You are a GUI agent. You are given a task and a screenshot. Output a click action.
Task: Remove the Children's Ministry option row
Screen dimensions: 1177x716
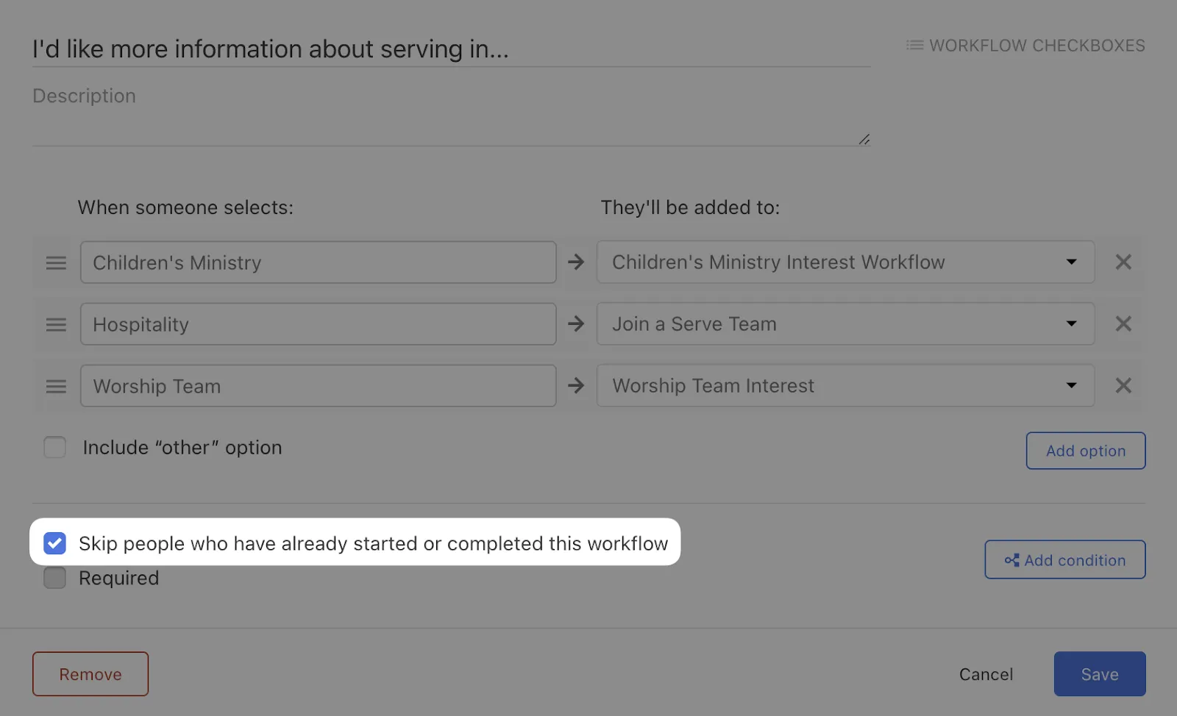[1123, 262]
